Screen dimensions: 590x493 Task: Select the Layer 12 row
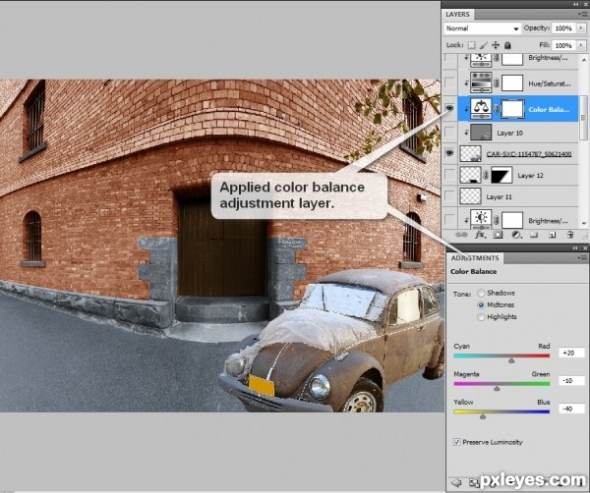pos(518,176)
